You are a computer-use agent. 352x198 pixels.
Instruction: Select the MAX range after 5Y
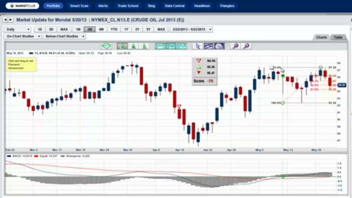tap(161, 29)
